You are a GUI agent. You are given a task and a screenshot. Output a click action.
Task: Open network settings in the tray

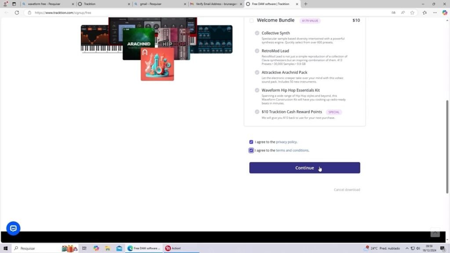pyautogui.click(x=413, y=249)
